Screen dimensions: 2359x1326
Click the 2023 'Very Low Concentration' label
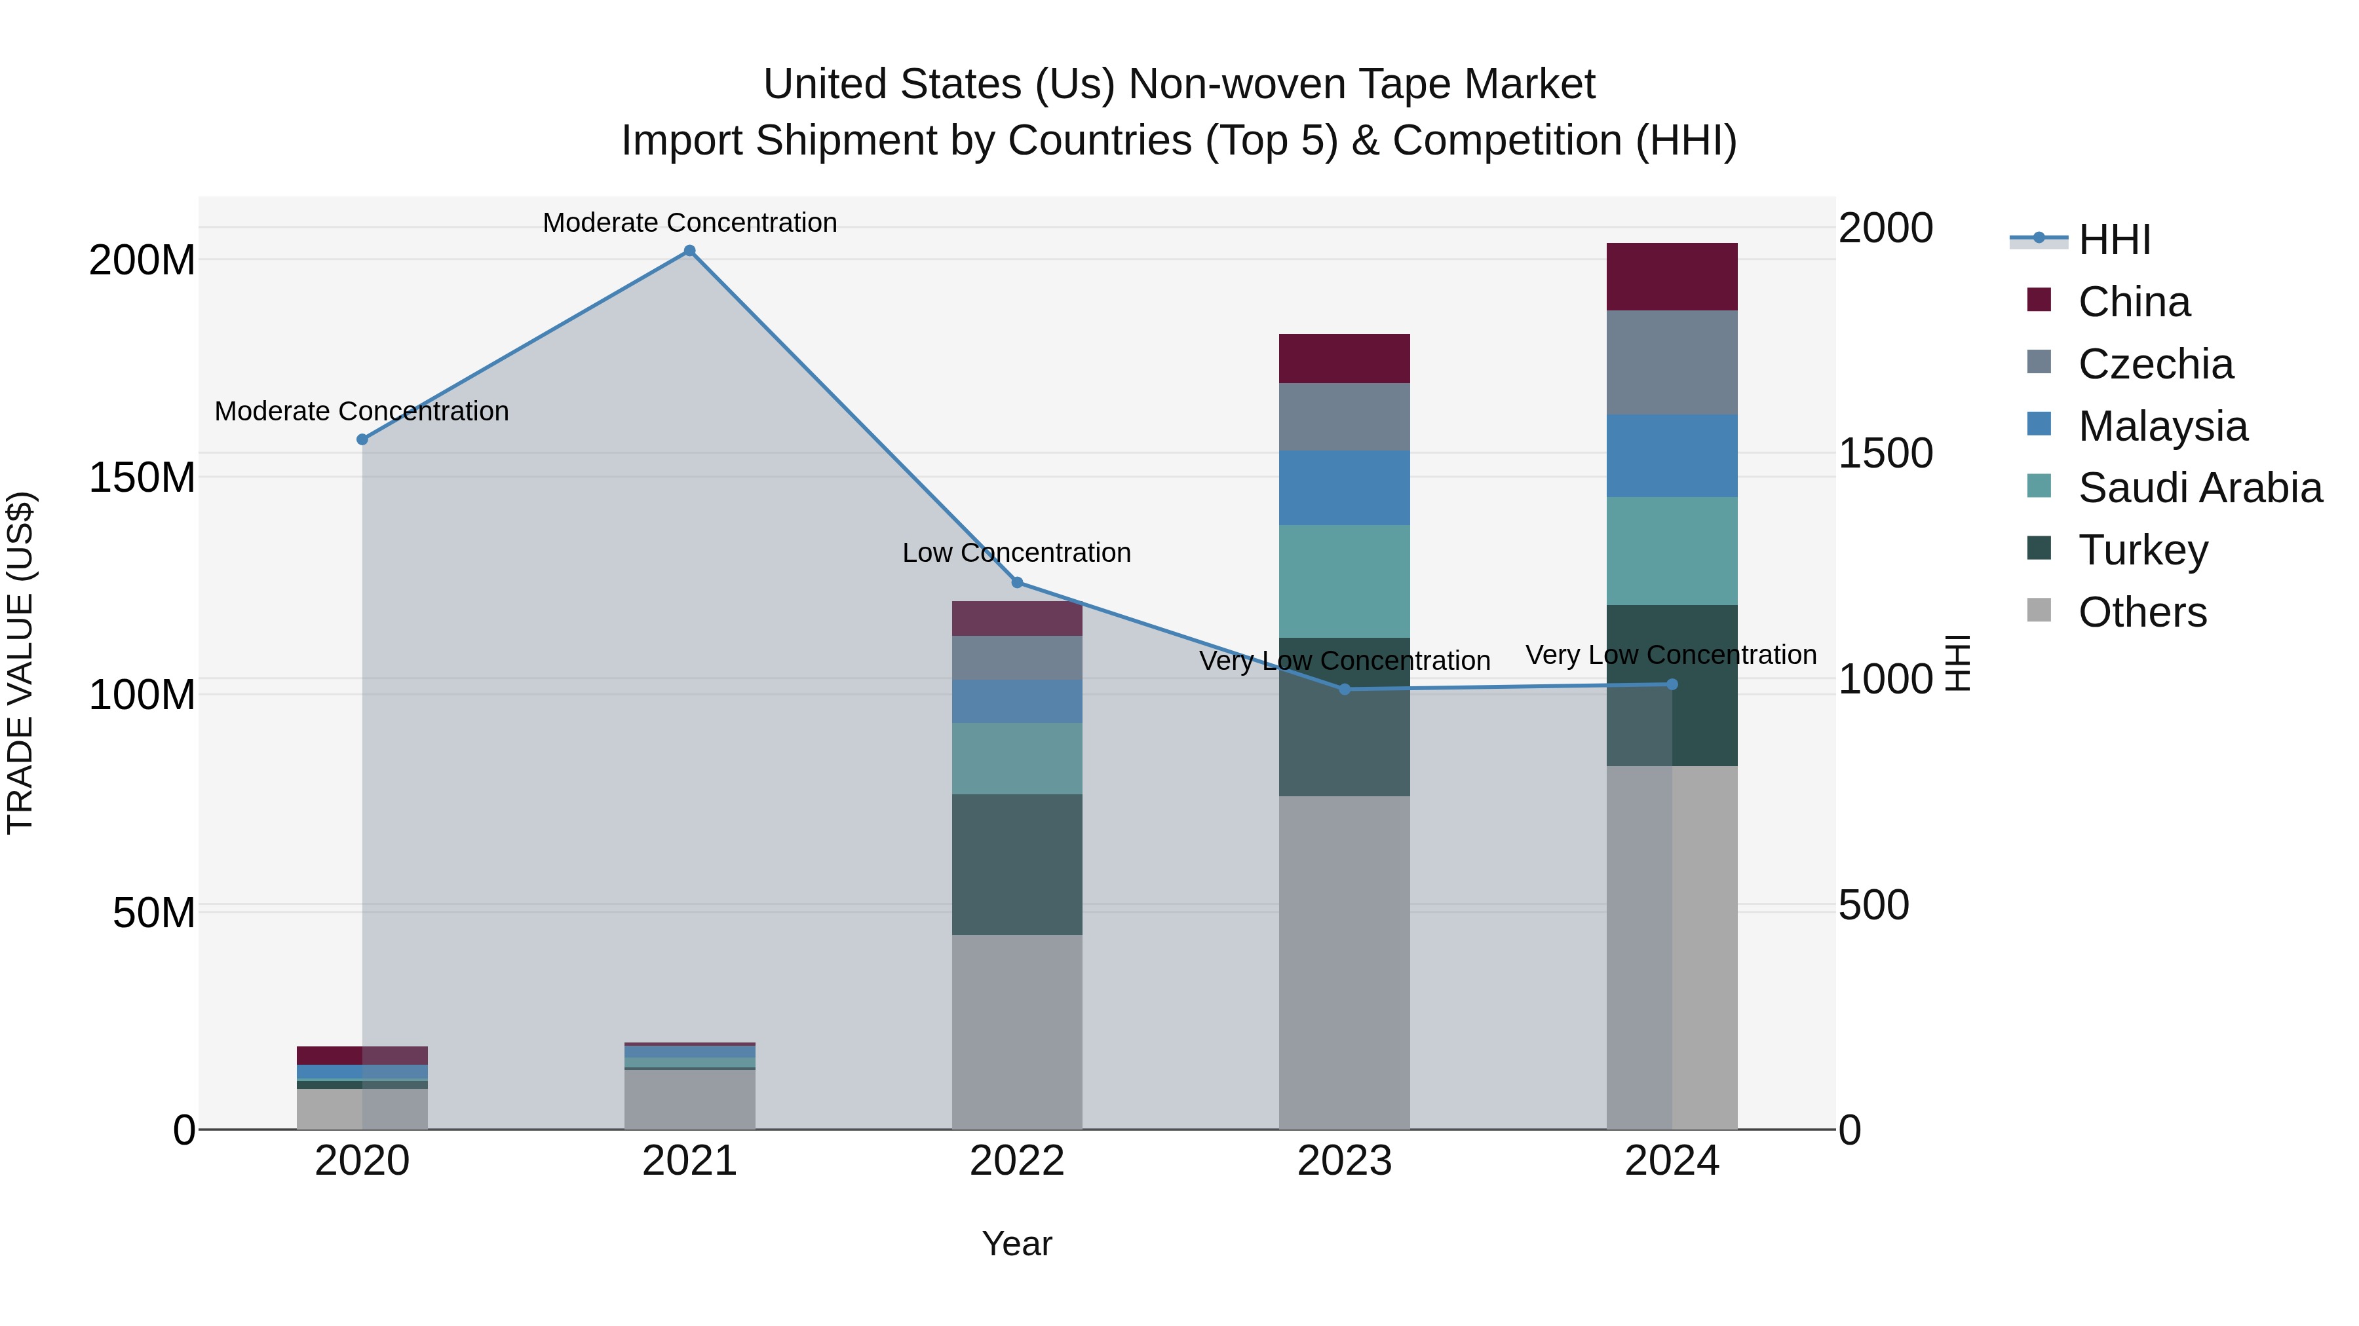coord(1345,661)
